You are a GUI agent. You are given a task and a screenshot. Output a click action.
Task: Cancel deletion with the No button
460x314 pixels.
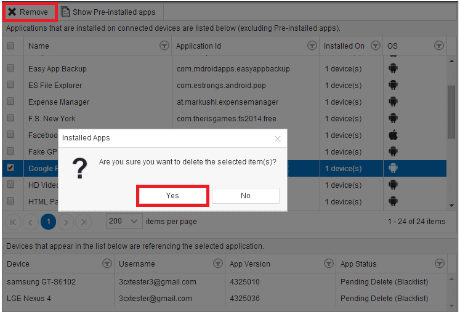[x=246, y=196]
